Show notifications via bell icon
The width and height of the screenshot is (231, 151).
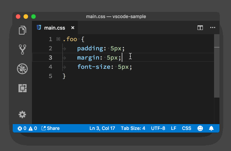tap(211, 128)
